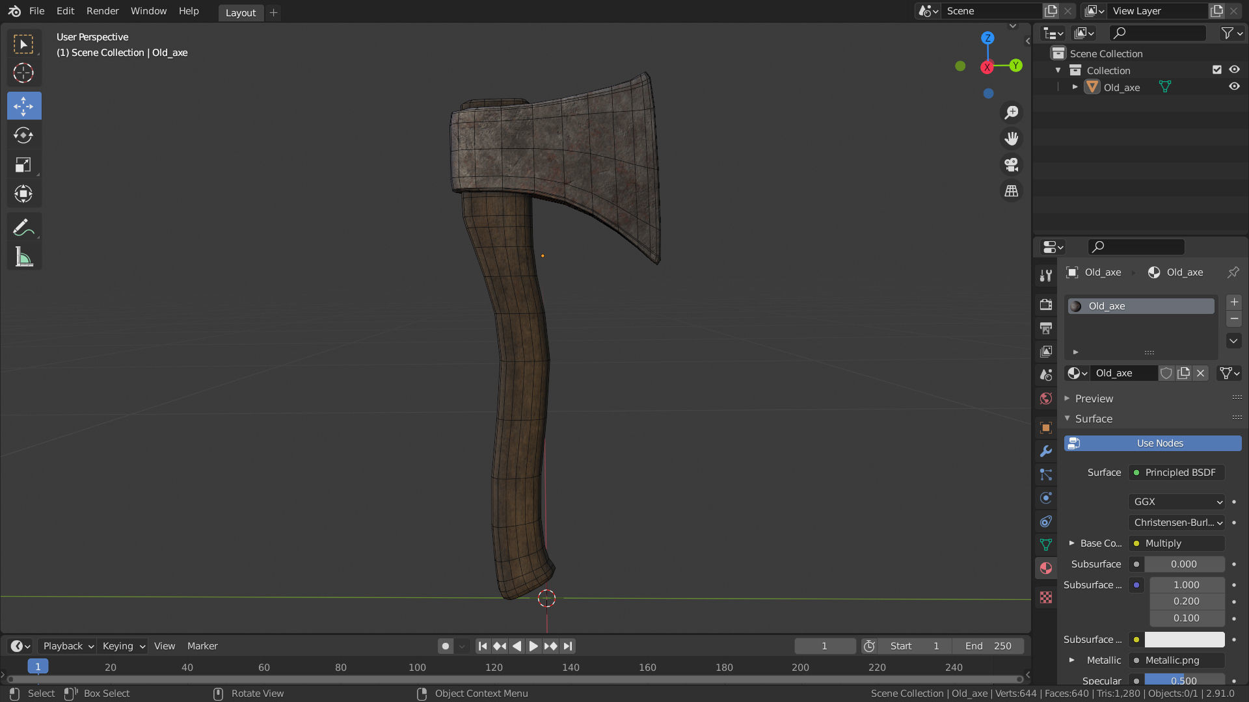The width and height of the screenshot is (1249, 702).
Task: Click the Subsurface Color white swatch
Action: (x=1185, y=640)
